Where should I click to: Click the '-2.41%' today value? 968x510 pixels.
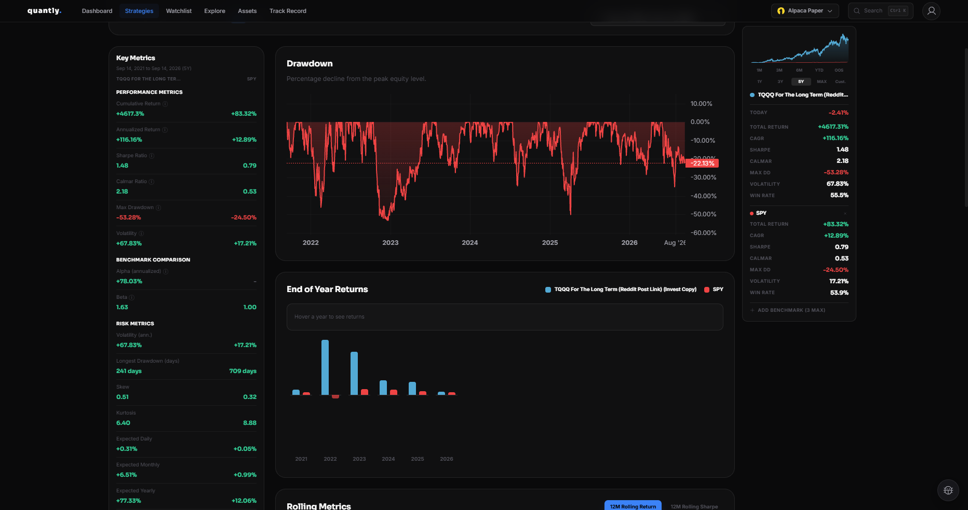click(838, 113)
